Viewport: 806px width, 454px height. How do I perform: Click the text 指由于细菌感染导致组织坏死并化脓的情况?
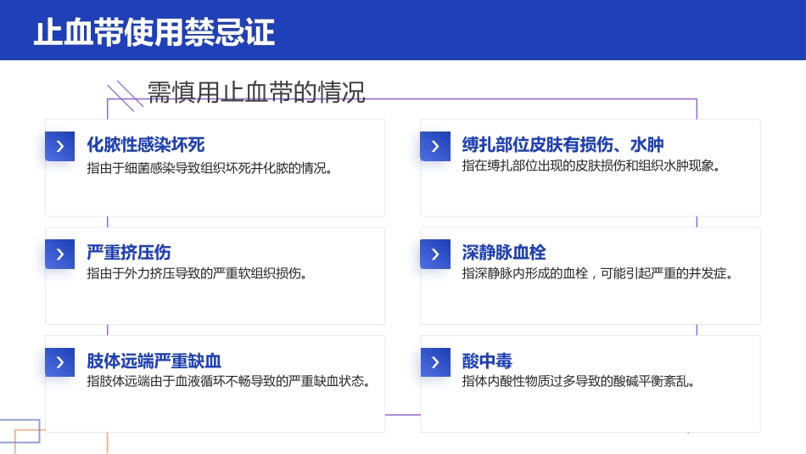pyautogui.click(x=210, y=168)
